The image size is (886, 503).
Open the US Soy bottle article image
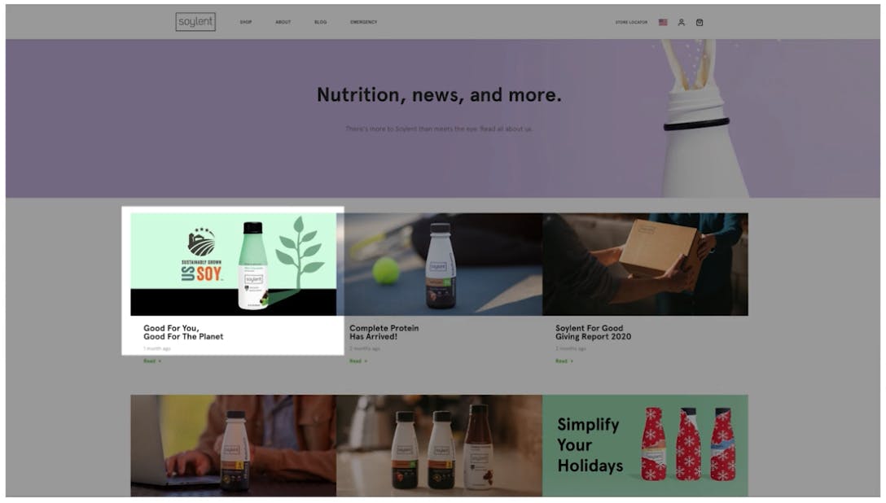234,265
